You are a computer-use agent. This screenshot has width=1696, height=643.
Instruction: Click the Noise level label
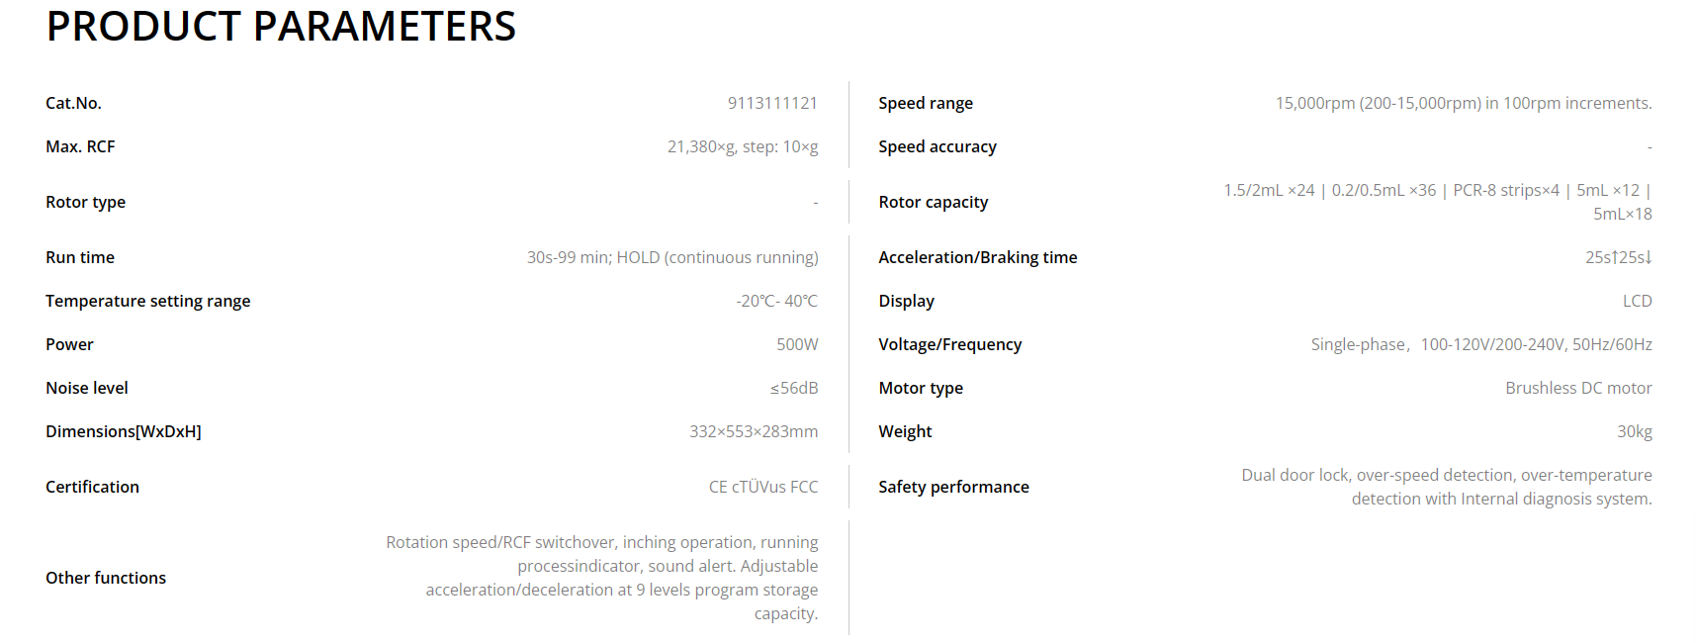tap(87, 388)
